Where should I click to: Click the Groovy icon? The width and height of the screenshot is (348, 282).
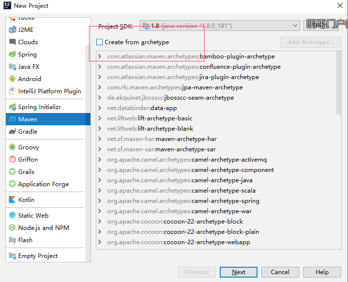(12, 147)
